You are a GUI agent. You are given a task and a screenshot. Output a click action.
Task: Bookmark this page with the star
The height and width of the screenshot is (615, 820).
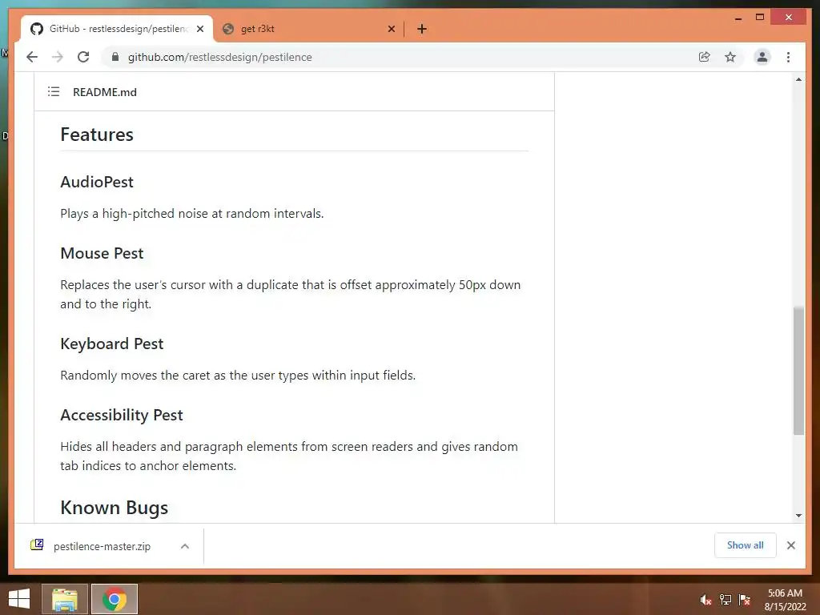point(730,57)
